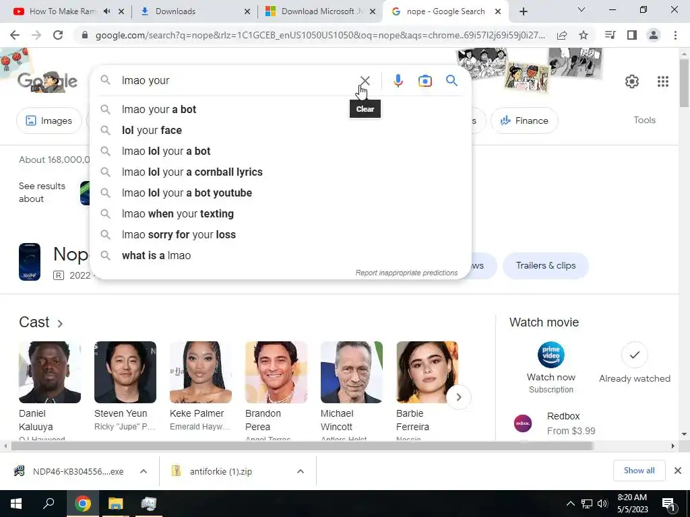
Task: Click inside the search text field
Action: tap(238, 81)
